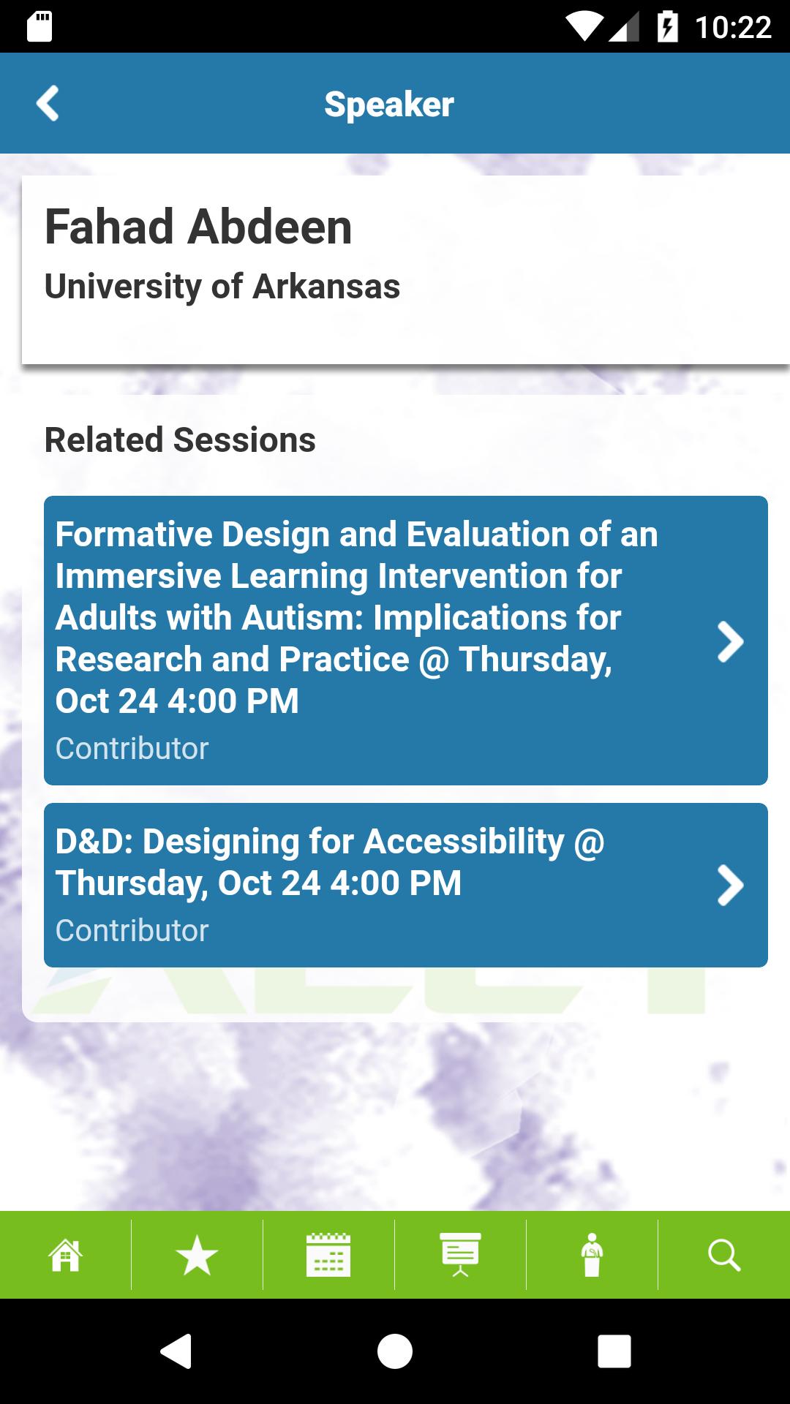Tap the battery icon in status bar
Screen dimensions: 790x1404
[x=667, y=28]
